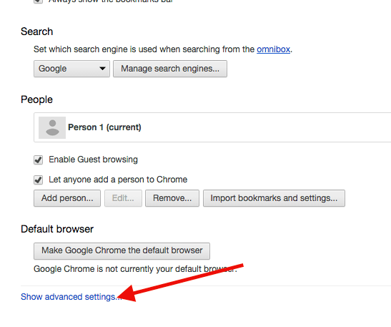Click the Person 1 avatar icon

pos(52,127)
